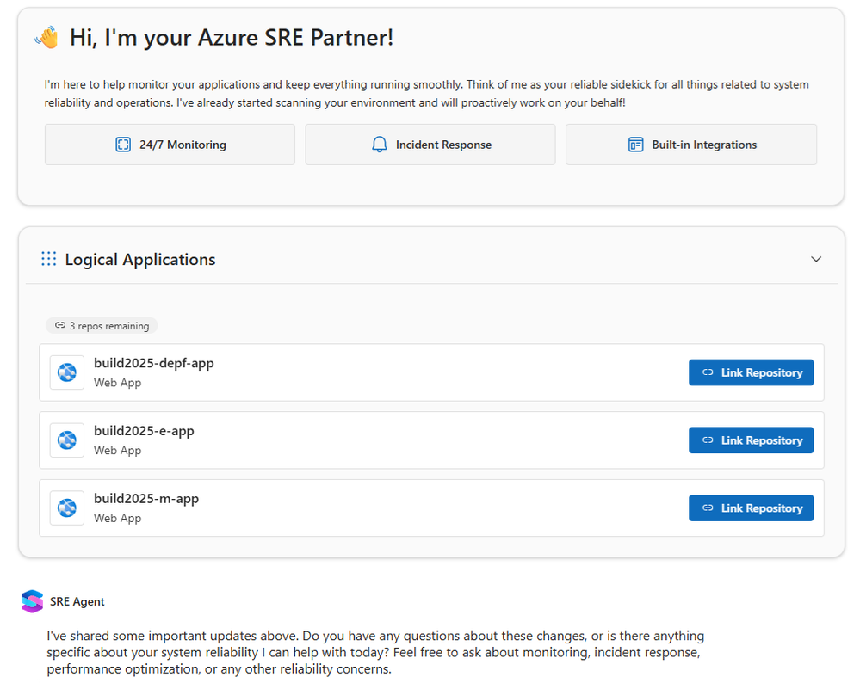Link Repository for build2025-depf-app
Screen dimensions: 860x683
coord(751,372)
